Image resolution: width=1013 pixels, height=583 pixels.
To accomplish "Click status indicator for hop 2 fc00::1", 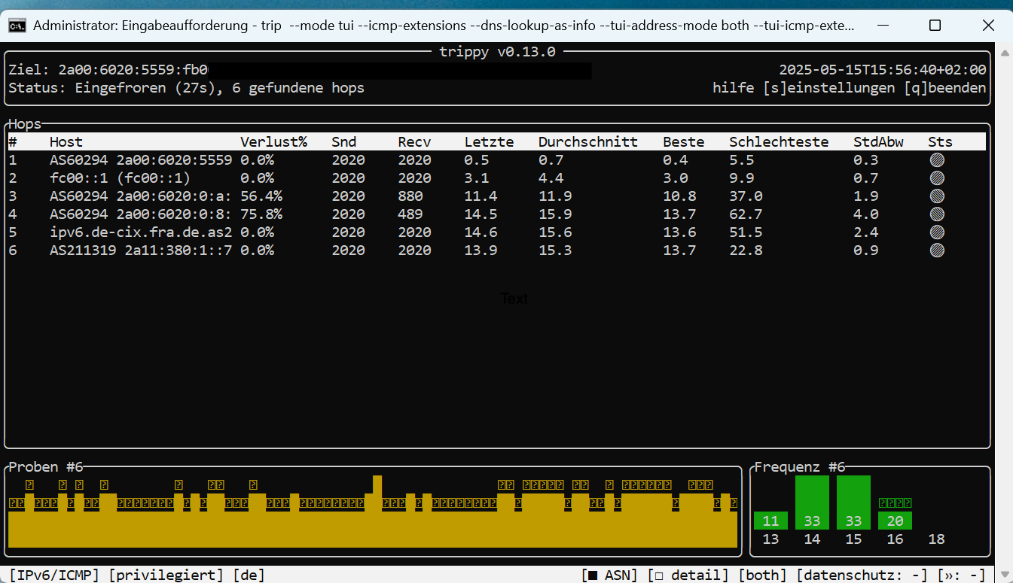I will coord(937,178).
